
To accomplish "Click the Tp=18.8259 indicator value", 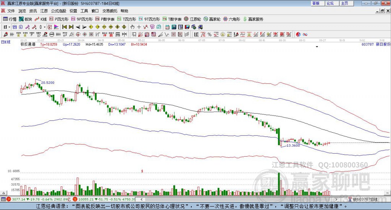I will tap(49, 44).
